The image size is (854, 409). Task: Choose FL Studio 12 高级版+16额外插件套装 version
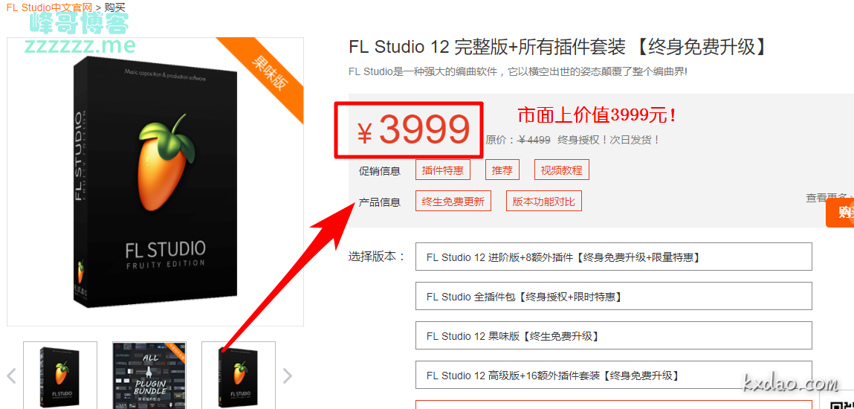[x=614, y=375]
